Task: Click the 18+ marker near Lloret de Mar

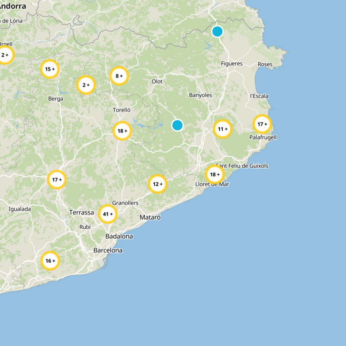Action: pos(215,175)
